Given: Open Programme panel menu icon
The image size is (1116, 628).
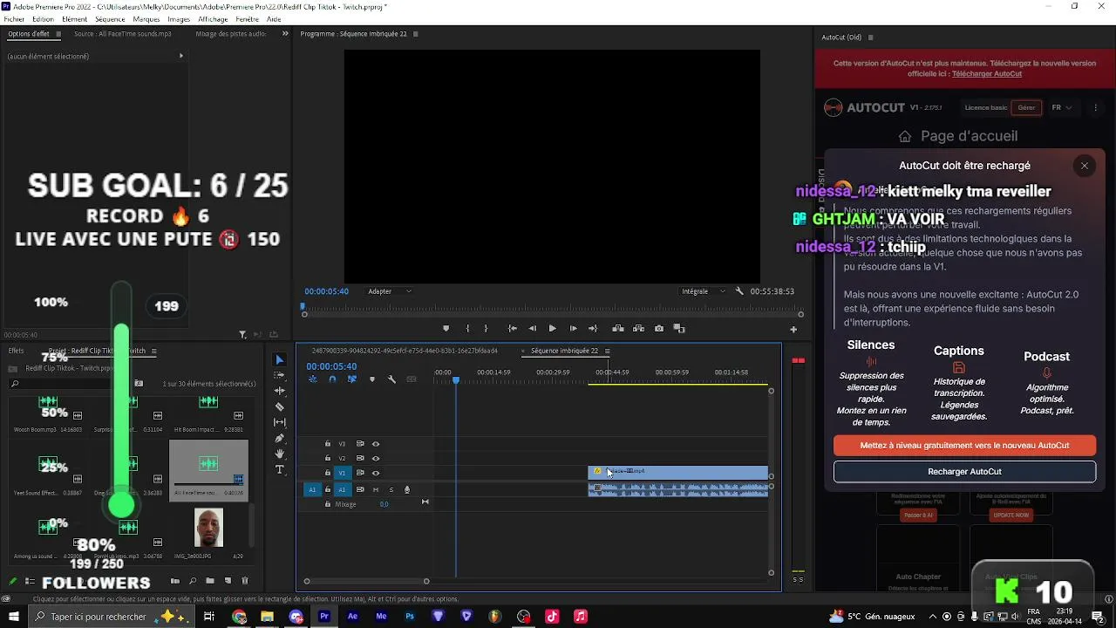Looking at the screenshot, I should [x=416, y=34].
